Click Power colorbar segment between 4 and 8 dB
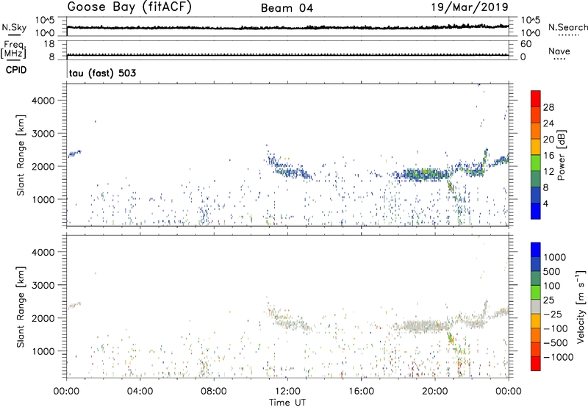588x407 pixels. [x=536, y=195]
